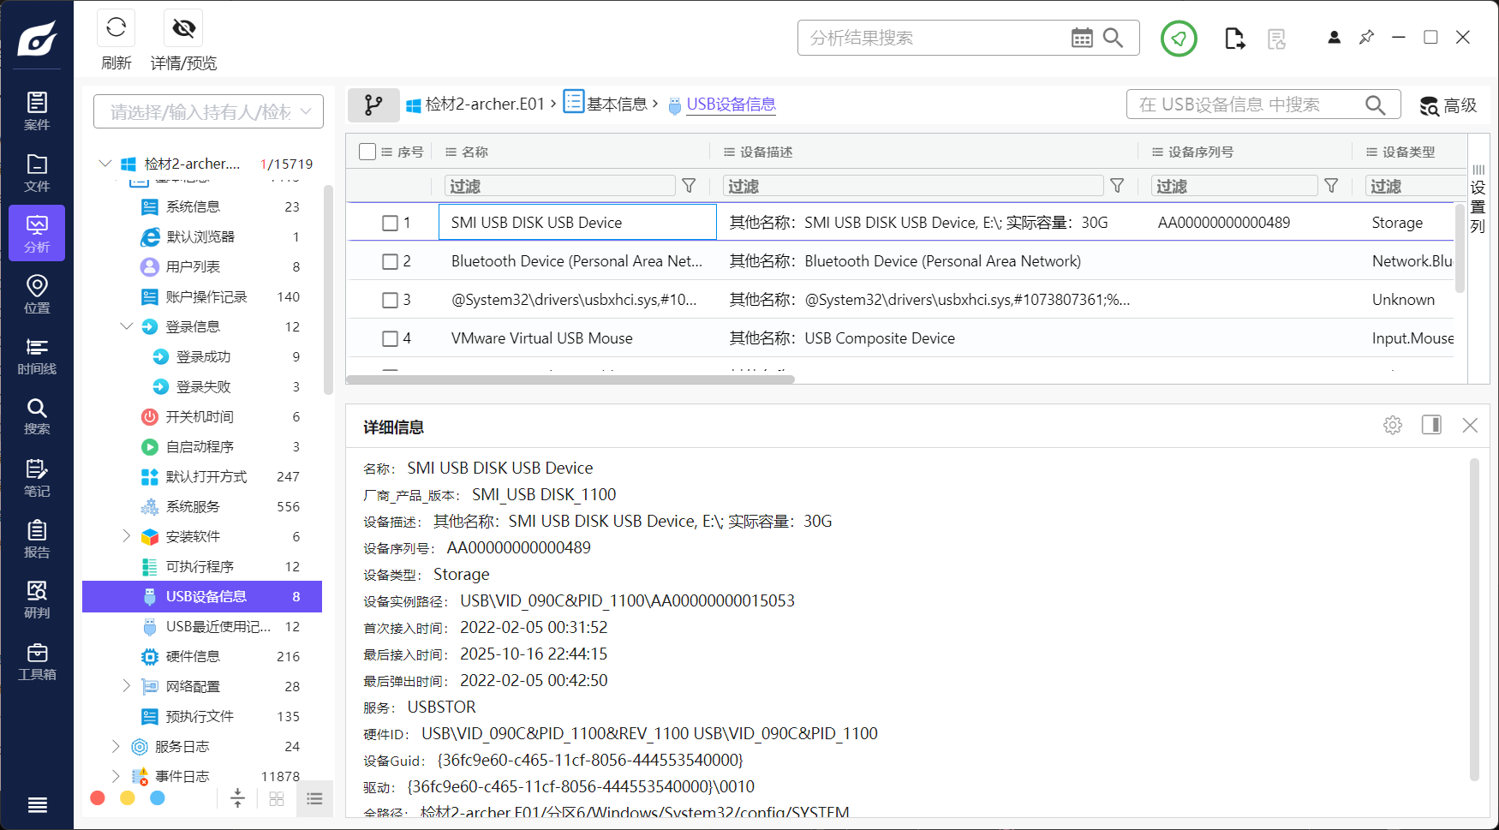Open the 请选择/输入持有人/检材 dropdown
The height and width of the screenshot is (830, 1499).
[206, 110]
